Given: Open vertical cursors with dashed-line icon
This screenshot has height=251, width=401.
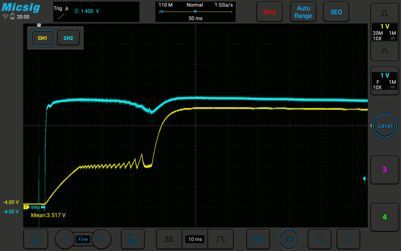Looking at the screenshot, I should 348,239.
